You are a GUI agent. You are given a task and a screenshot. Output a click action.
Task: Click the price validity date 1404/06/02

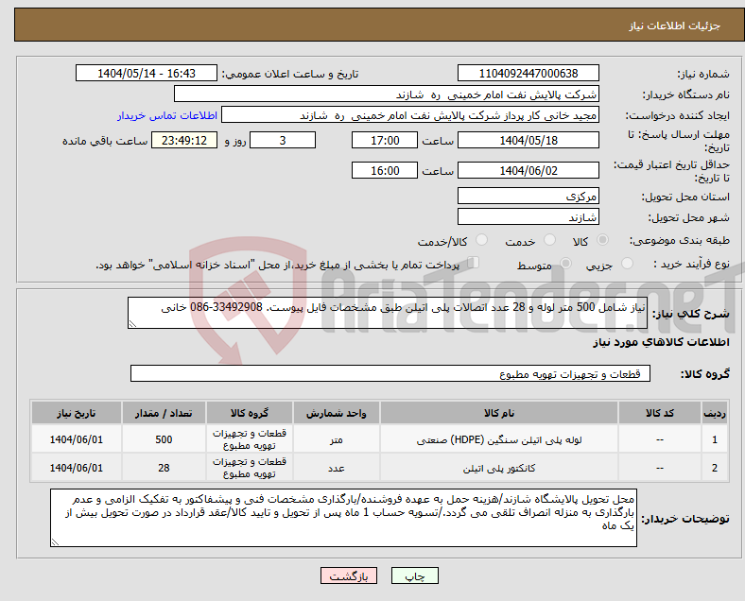[528, 170]
